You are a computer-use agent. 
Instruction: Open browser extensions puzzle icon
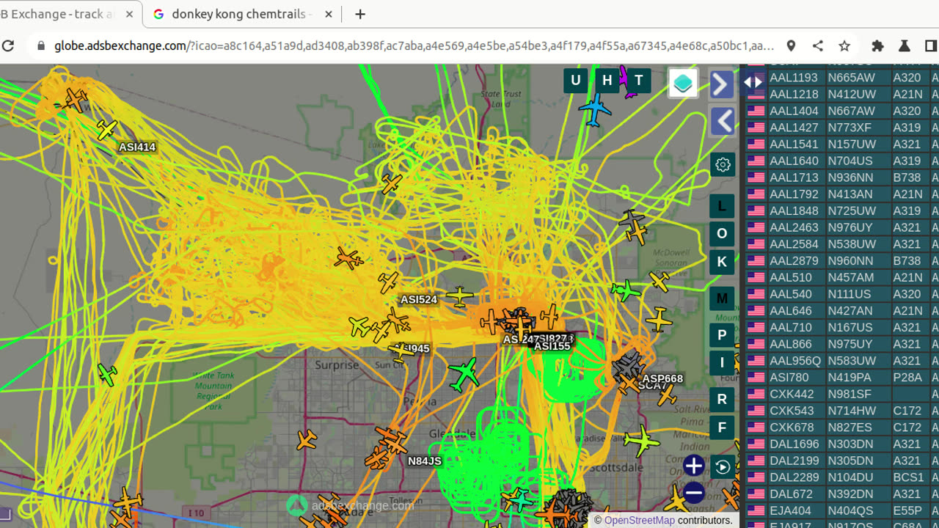(877, 45)
